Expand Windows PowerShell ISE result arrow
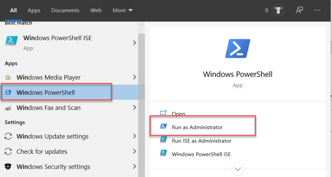Screen dimensions: 332x177 point(134,43)
